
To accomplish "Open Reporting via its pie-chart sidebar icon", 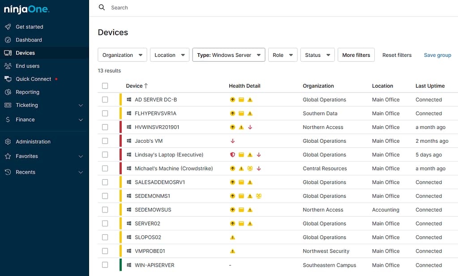I will point(9,92).
